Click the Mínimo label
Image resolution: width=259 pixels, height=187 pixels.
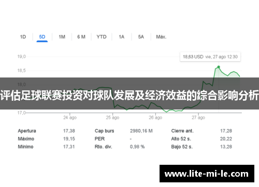click(x=25, y=147)
